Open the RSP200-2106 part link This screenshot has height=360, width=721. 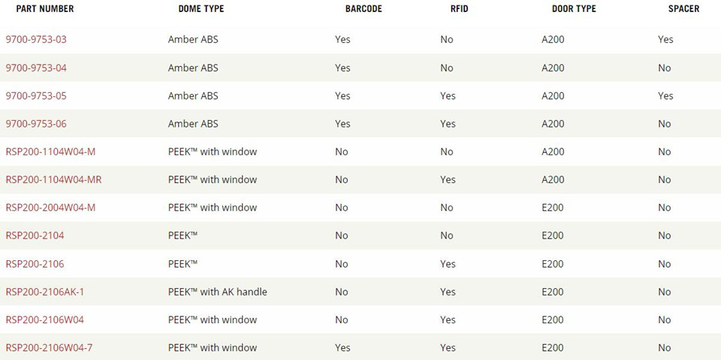click(35, 264)
